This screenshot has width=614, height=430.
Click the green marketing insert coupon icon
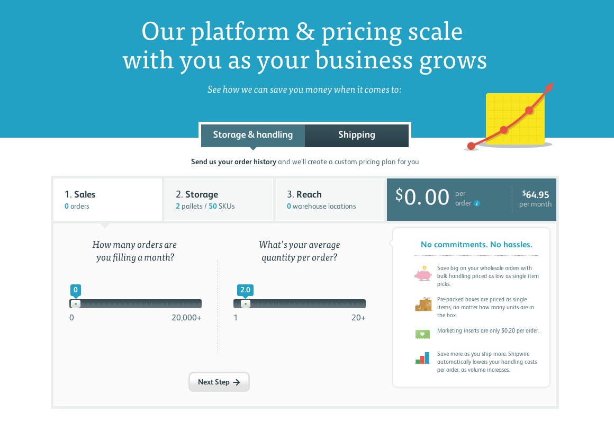pyautogui.click(x=422, y=334)
